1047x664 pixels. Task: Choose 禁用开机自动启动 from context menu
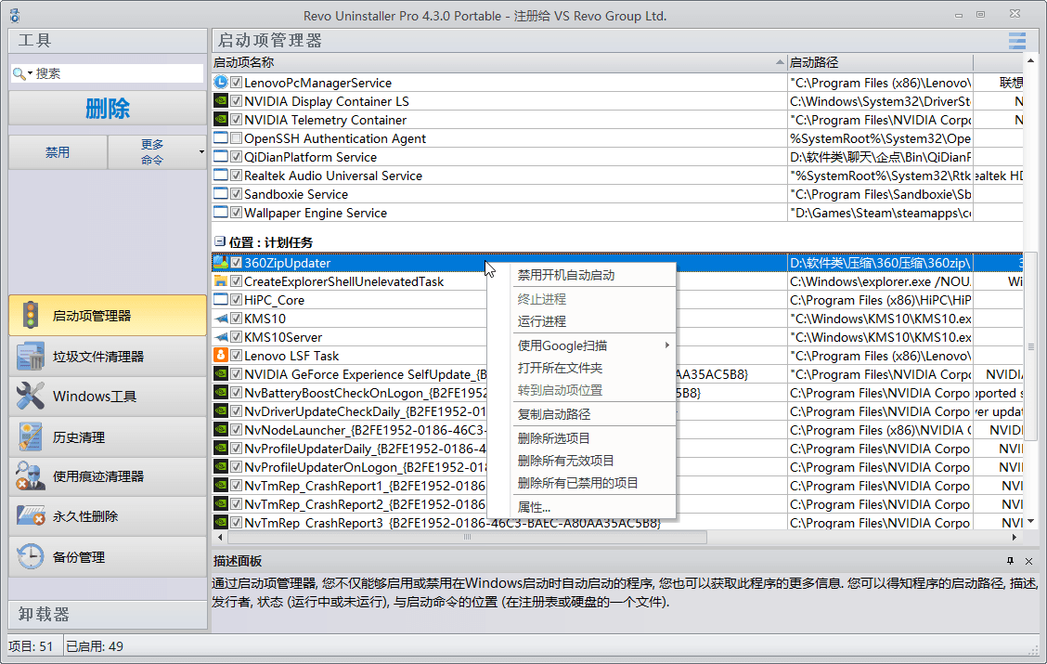coord(565,275)
